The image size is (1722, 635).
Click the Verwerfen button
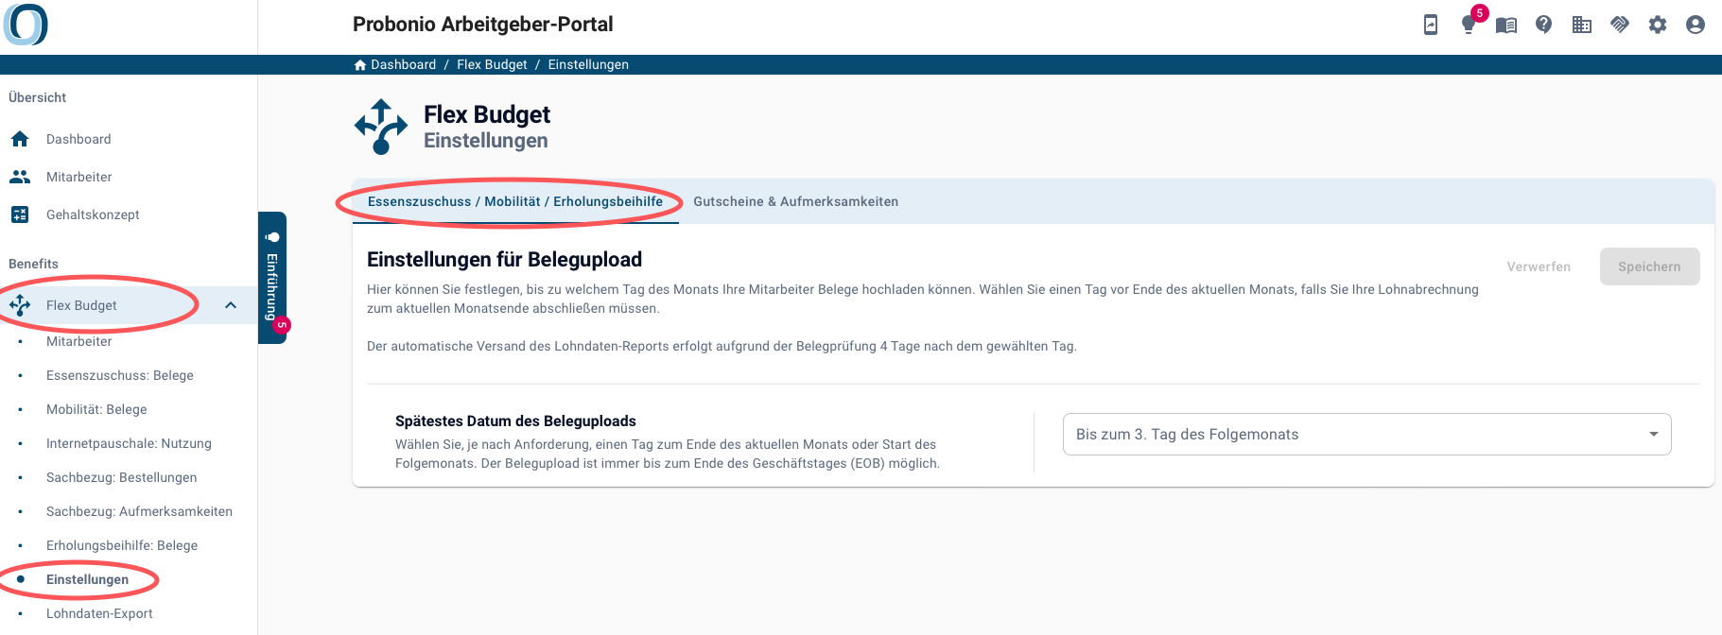[x=1539, y=266]
